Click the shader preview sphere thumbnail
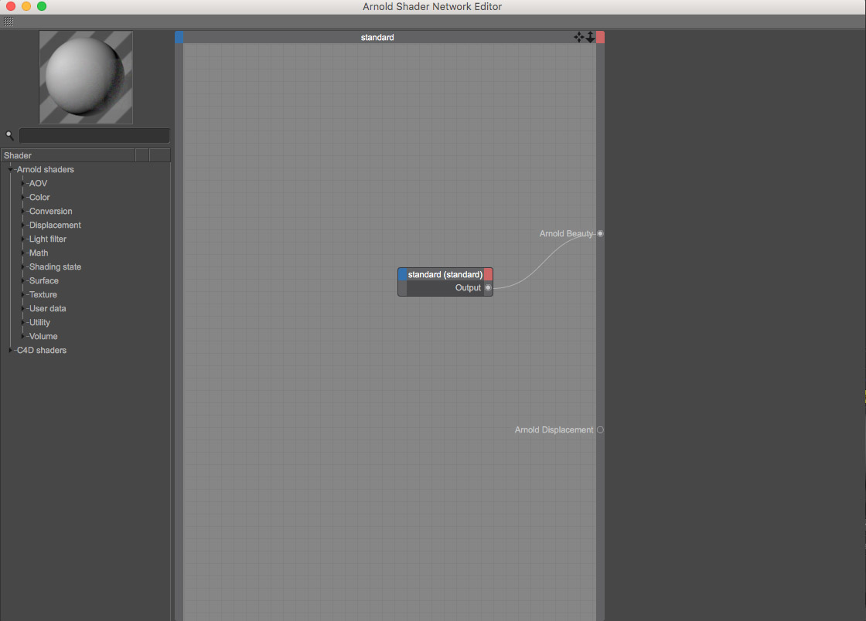The height and width of the screenshot is (621, 866). point(86,77)
